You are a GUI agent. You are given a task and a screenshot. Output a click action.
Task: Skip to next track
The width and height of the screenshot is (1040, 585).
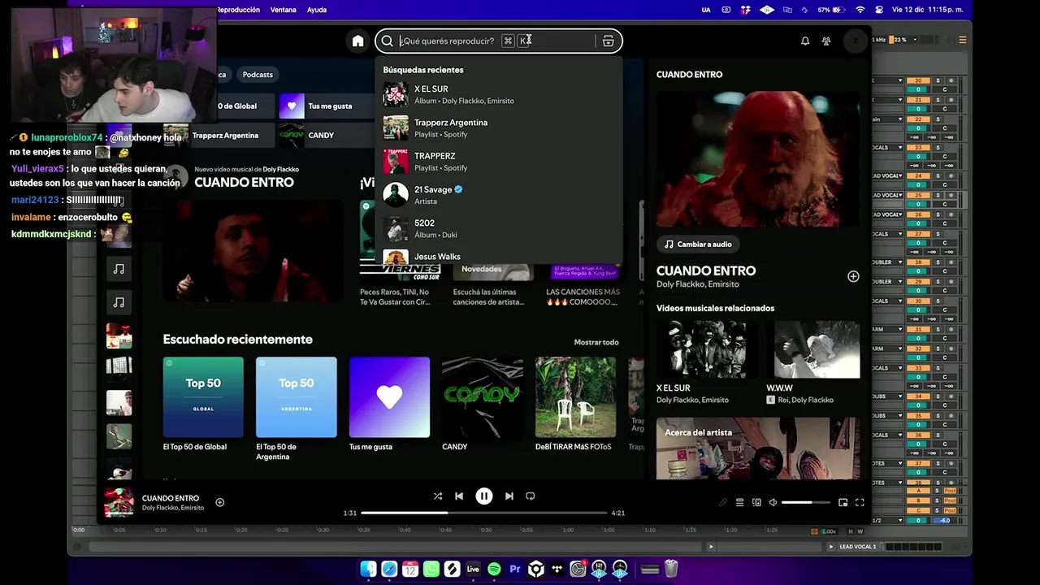[509, 496]
